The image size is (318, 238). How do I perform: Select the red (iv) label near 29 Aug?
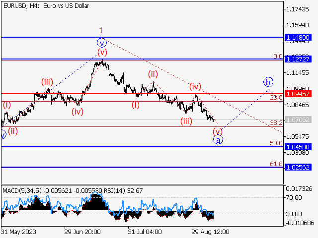(195, 87)
